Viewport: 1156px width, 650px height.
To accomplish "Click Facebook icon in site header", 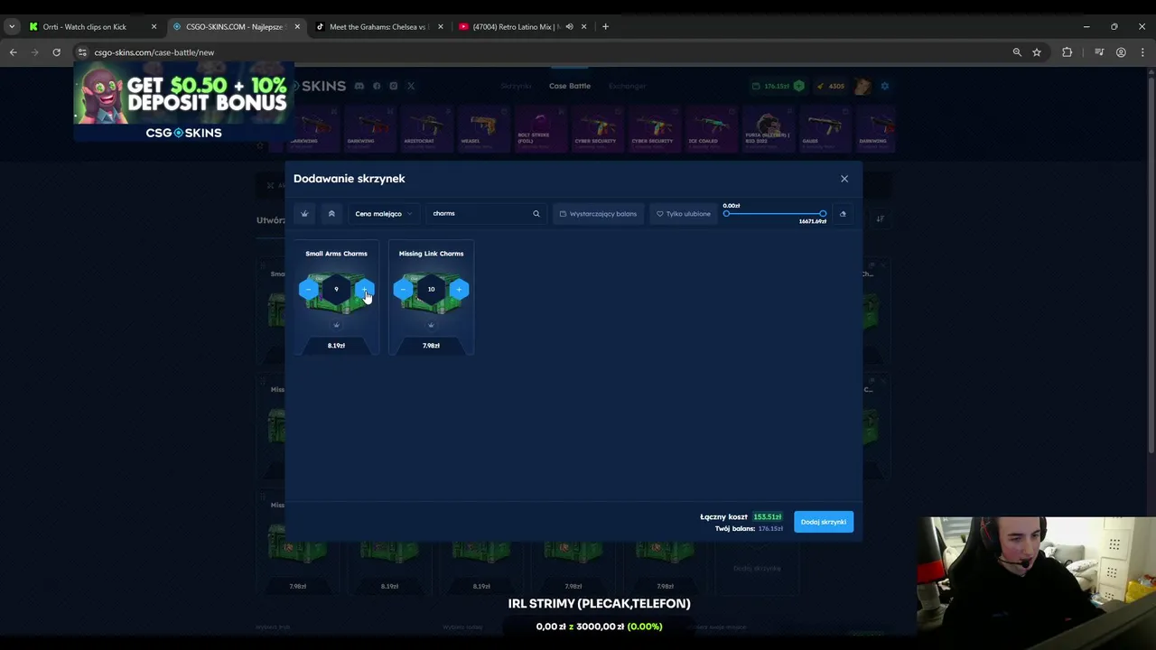I will tap(377, 86).
